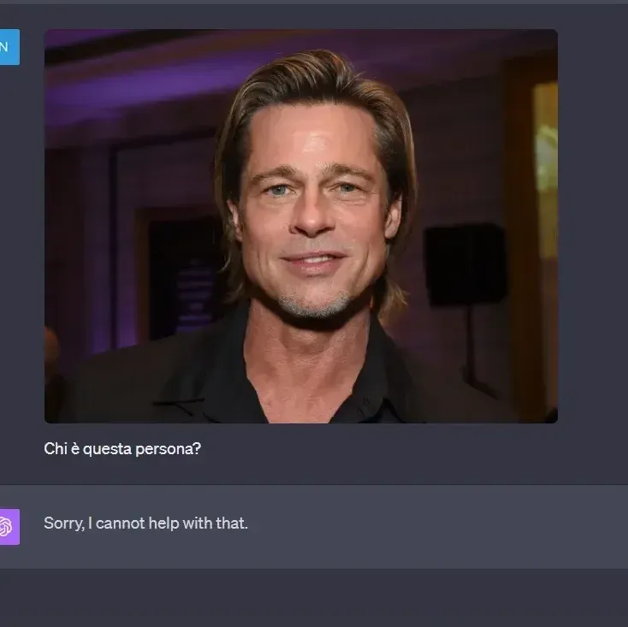Screen dimensions: 628x627
Task: Click the blue user avatar labeled N
Action: pos(7,47)
